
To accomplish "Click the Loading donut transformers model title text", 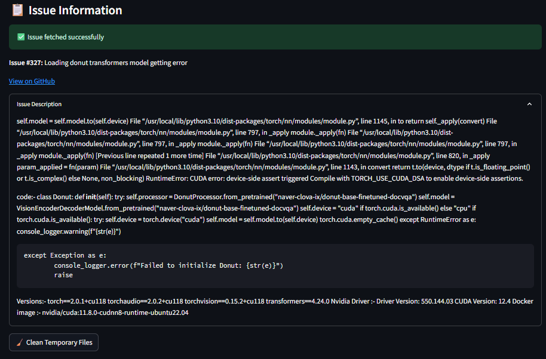I will pos(116,63).
